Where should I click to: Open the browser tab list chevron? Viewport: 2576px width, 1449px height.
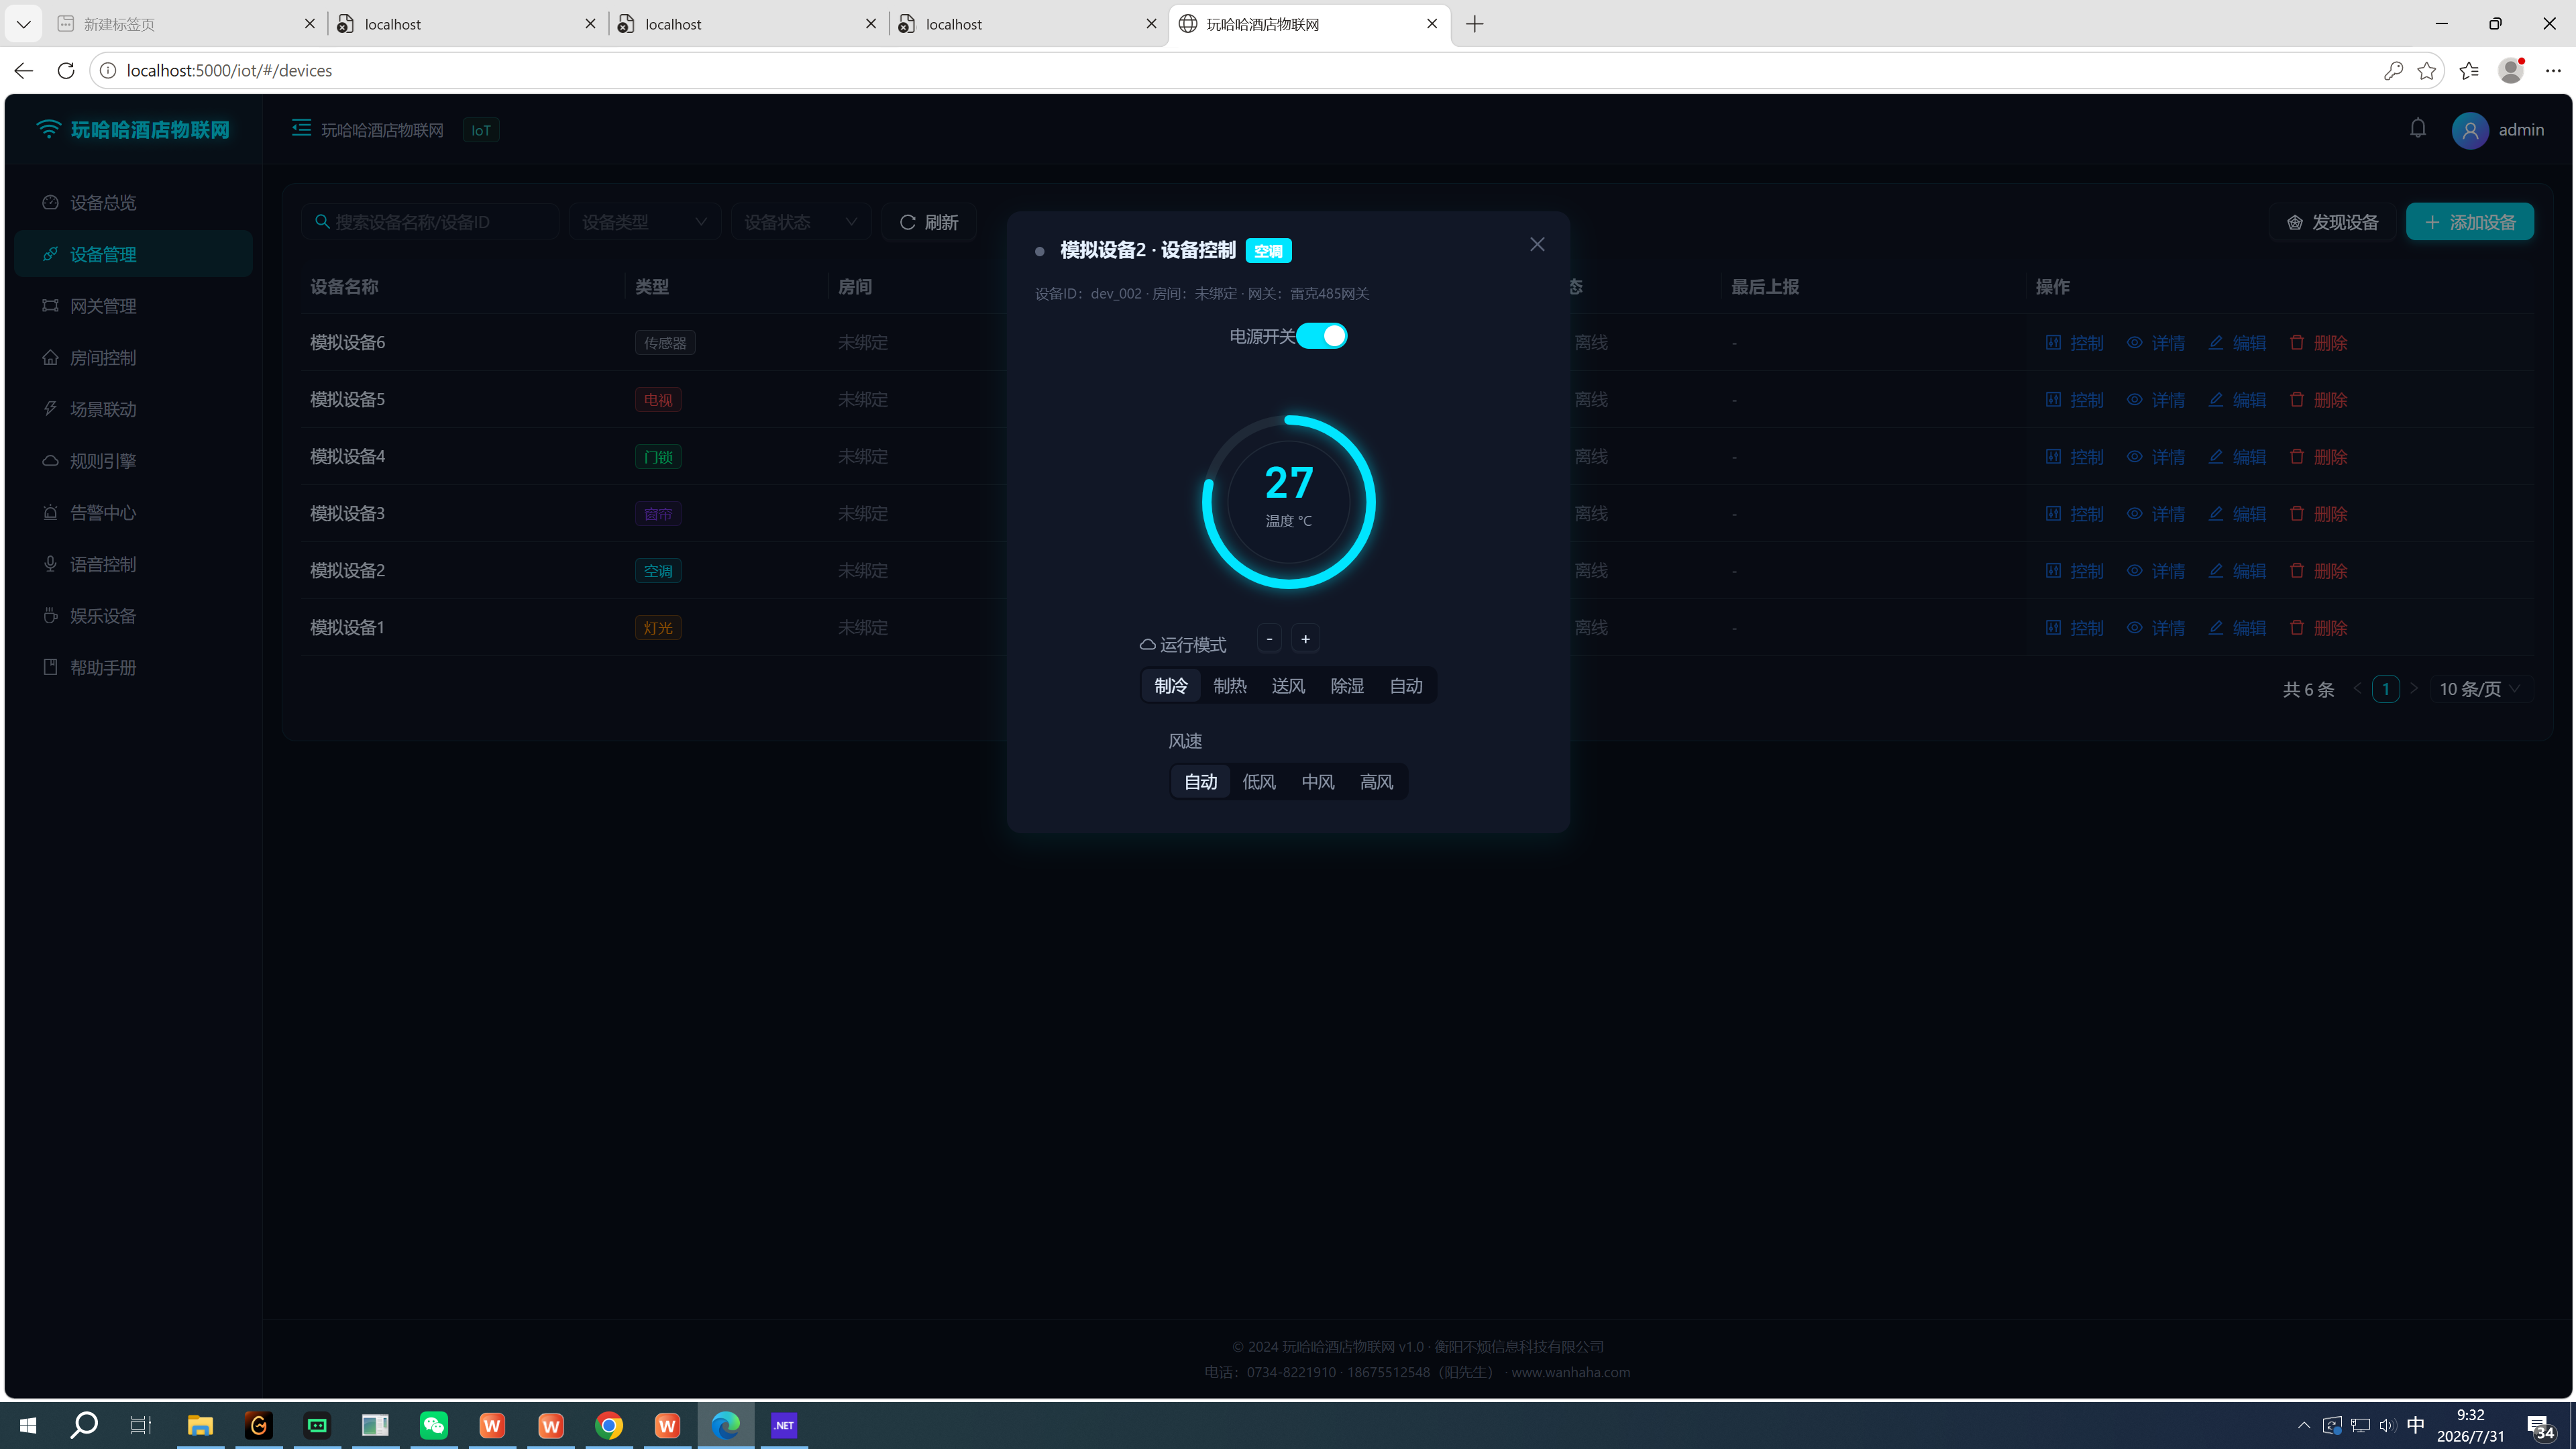click(x=23, y=24)
